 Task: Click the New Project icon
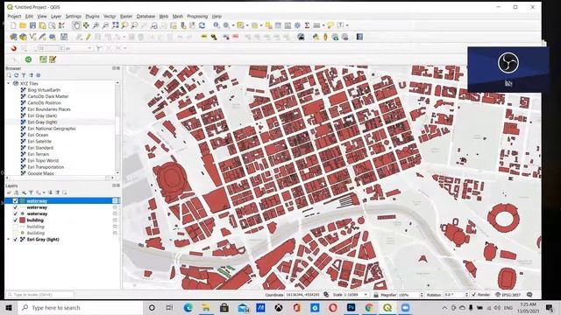click(13, 25)
